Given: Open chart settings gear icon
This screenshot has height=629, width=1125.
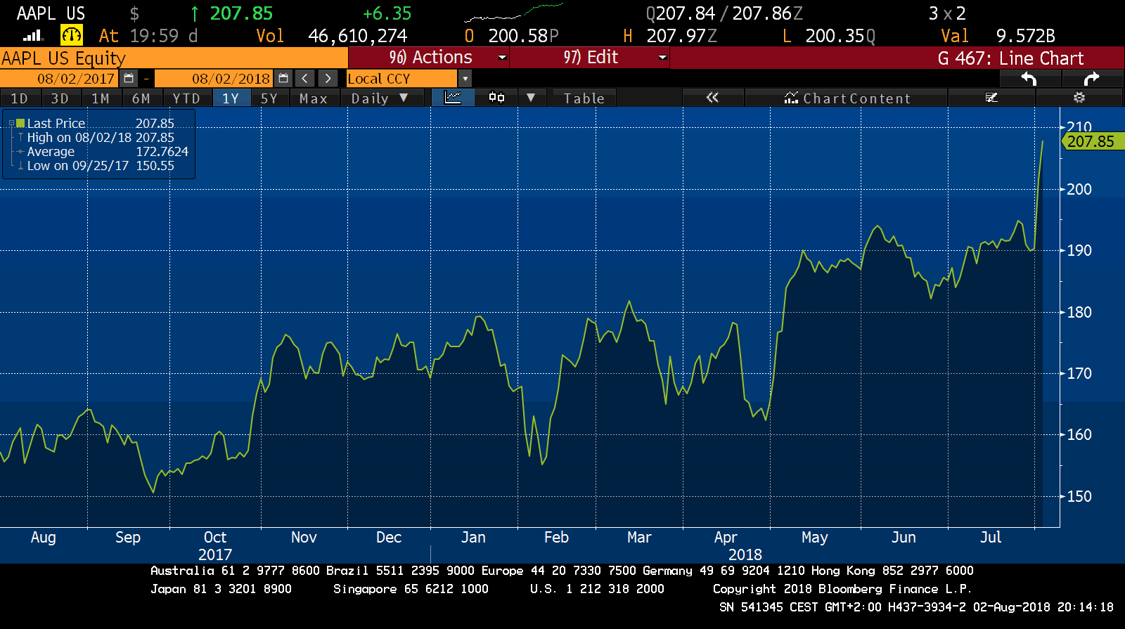Looking at the screenshot, I should (1079, 98).
